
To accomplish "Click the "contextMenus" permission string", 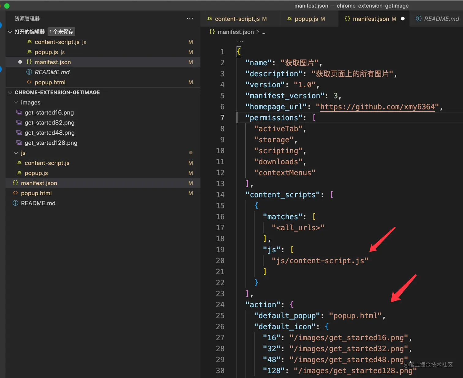I will pos(285,173).
